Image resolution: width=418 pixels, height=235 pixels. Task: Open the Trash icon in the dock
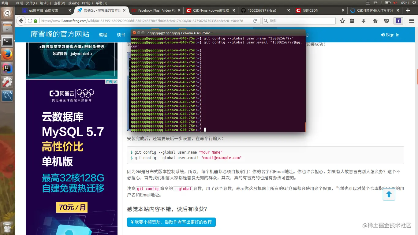pyautogui.click(x=7, y=228)
